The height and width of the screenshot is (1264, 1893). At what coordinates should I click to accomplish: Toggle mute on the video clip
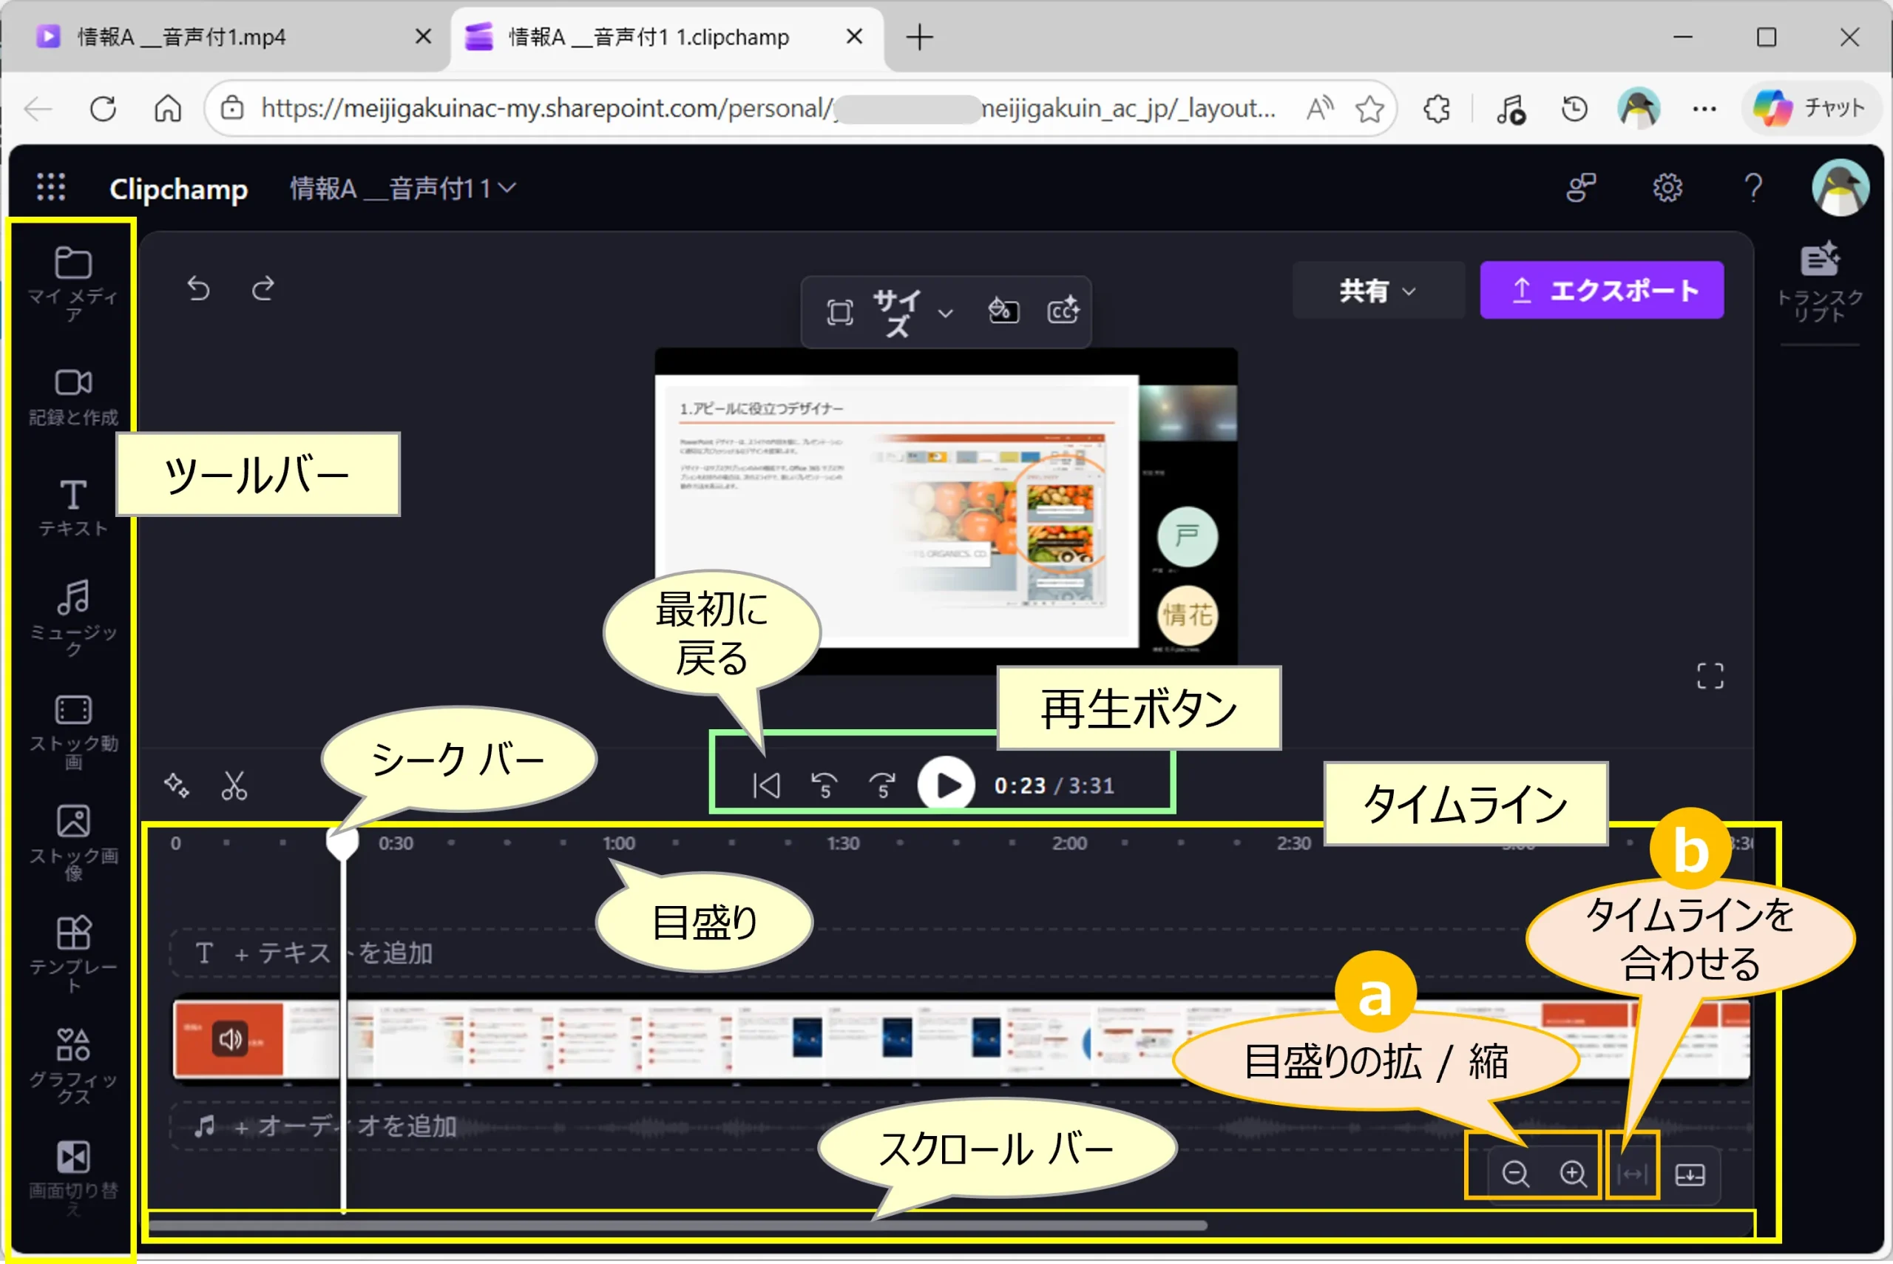pos(230,1039)
